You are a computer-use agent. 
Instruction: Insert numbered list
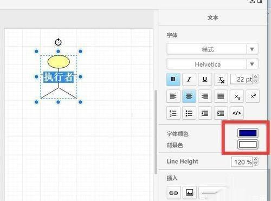coord(173,113)
